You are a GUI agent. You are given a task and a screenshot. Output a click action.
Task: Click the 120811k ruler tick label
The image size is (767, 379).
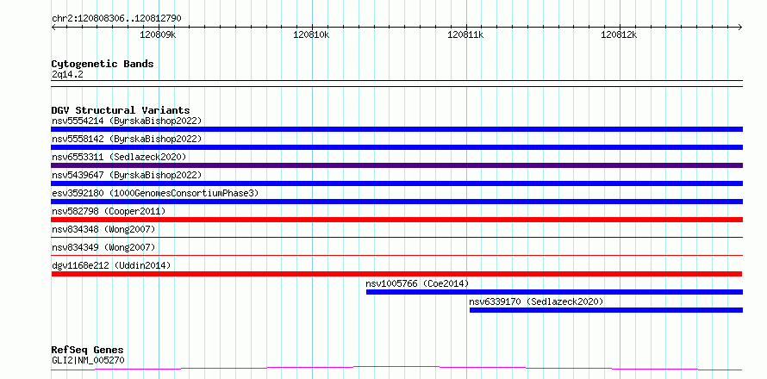(465, 34)
